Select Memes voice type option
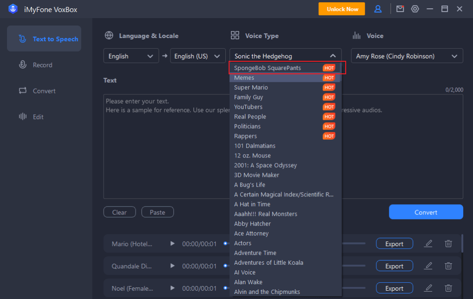The image size is (473, 299). pos(285,78)
